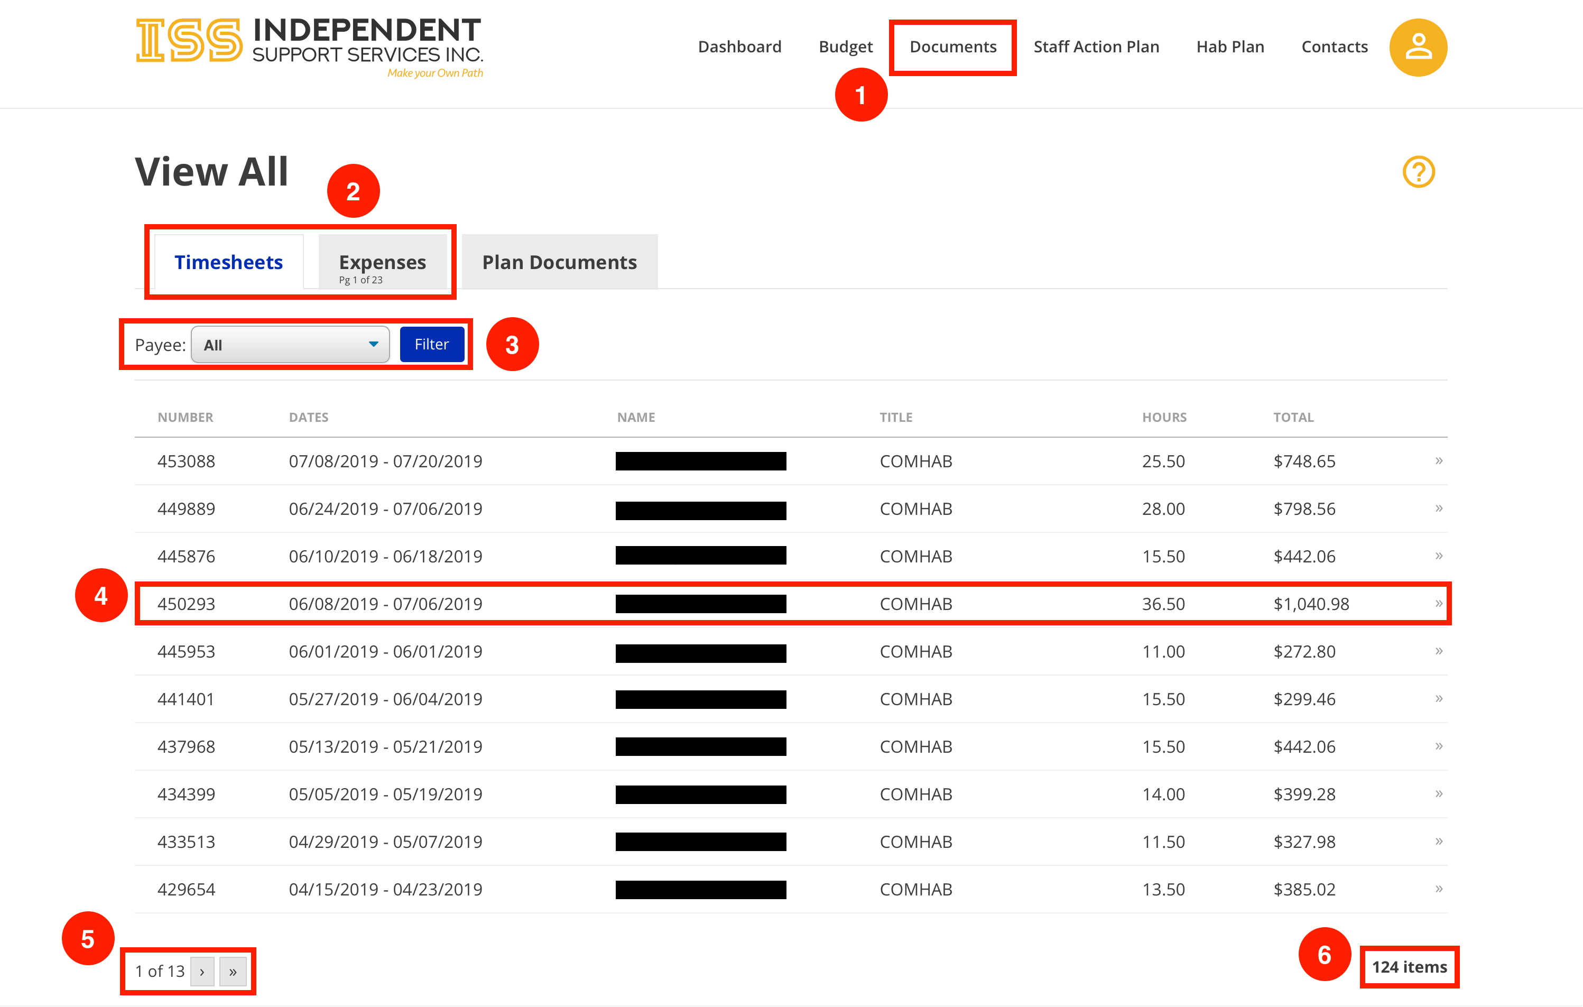Click the ISS company logo
Screen dimensions: 1583x1007
pos(309,48)
